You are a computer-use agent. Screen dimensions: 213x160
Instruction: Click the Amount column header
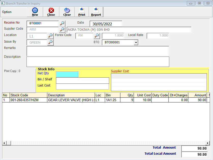point(197,95)
